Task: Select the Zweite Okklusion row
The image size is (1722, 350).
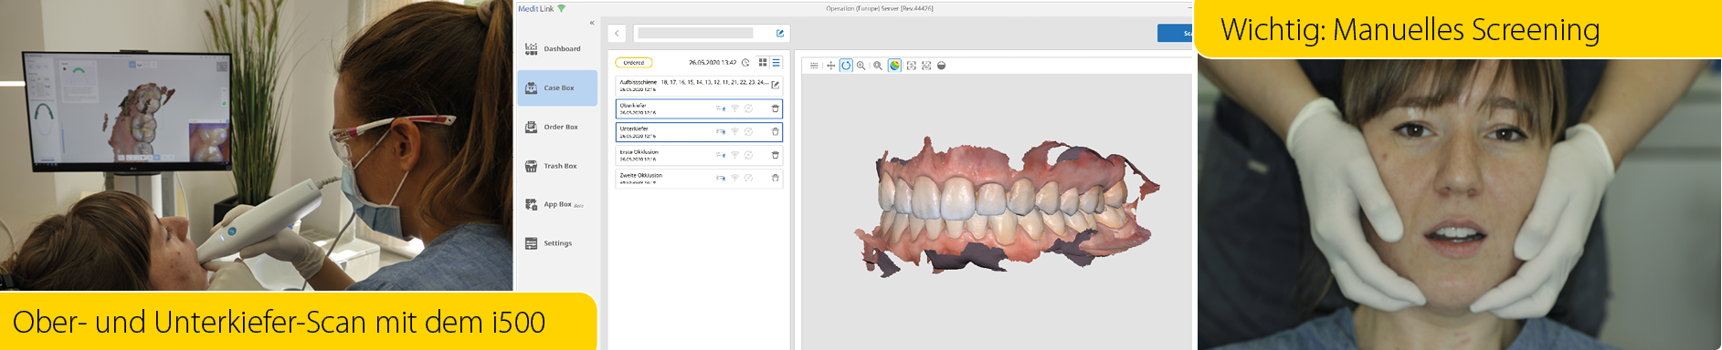Action: coord(699,178)
